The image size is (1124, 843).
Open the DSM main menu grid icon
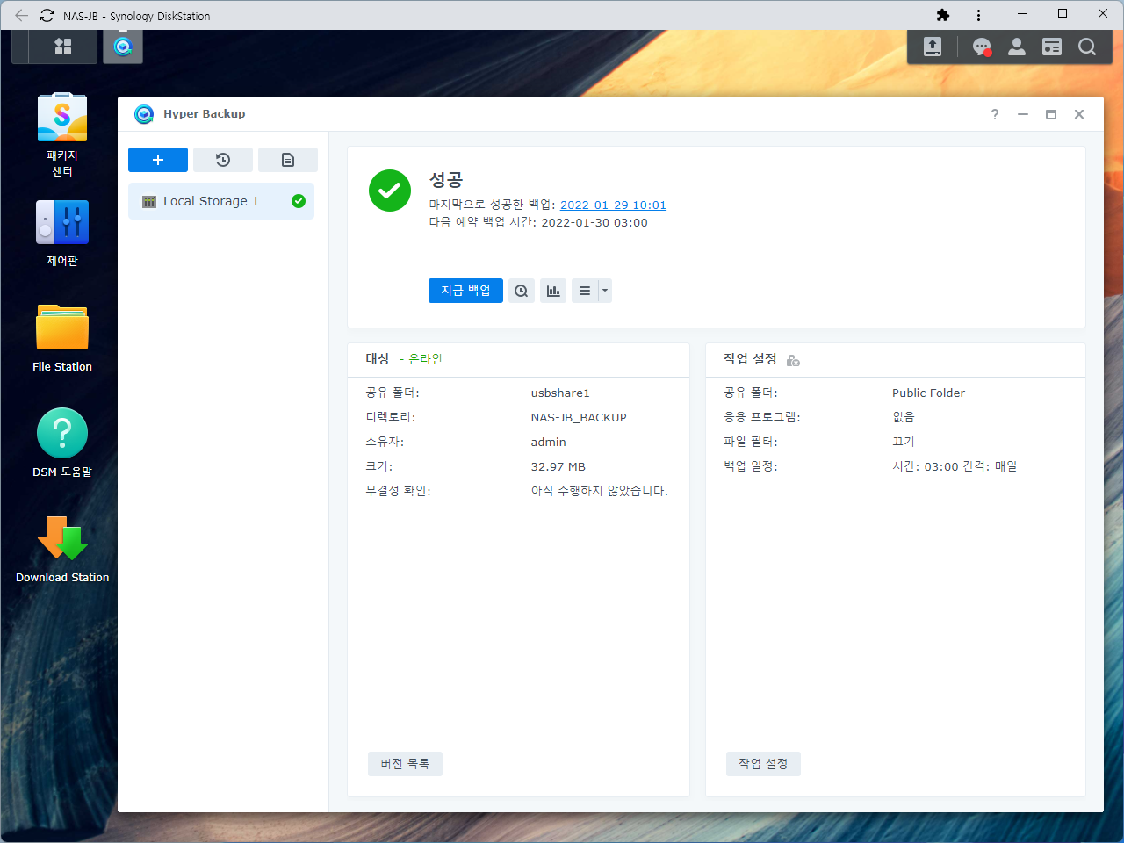click(63, 47)
